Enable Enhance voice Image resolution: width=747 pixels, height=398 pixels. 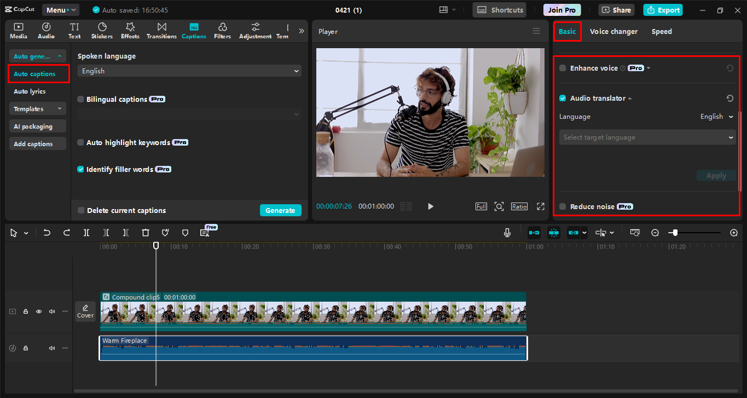(563, 68)
